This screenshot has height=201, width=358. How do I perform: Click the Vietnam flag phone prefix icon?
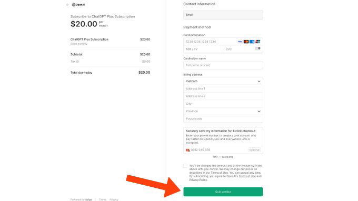point(187,150)
